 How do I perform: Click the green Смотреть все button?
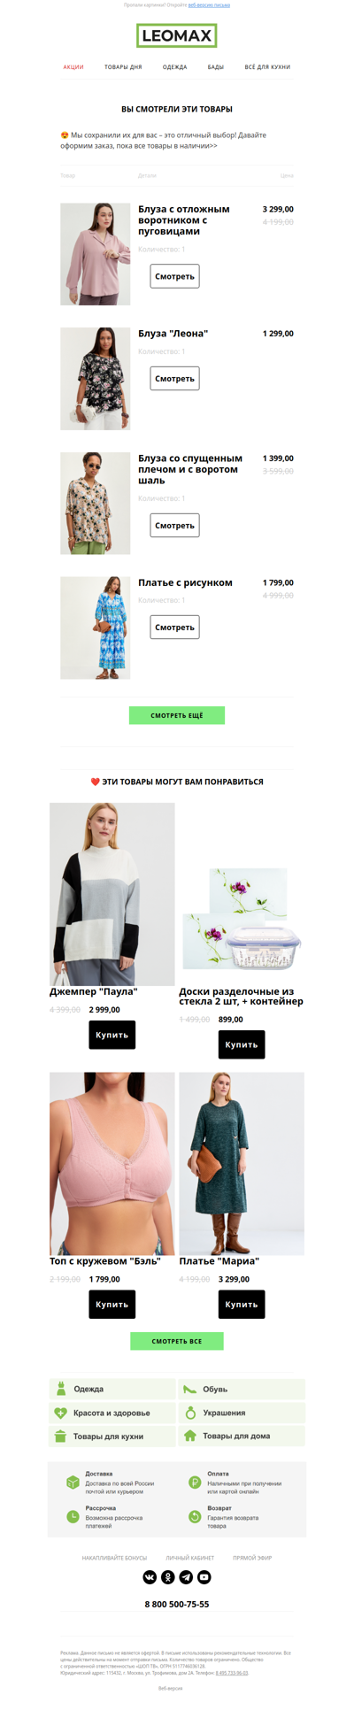click(177, 1341)
